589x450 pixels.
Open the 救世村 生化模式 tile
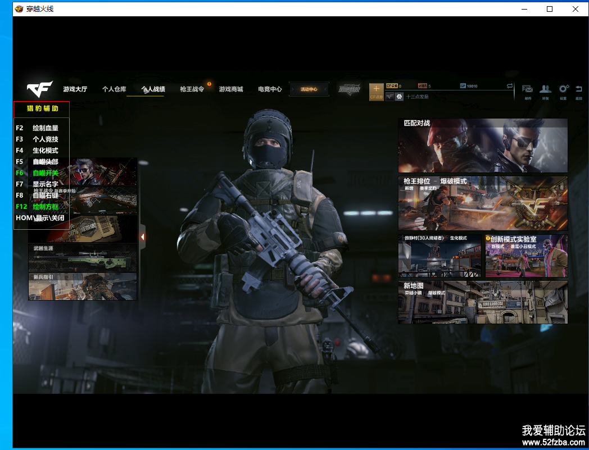pyautogui.click(x=440, y=256)
